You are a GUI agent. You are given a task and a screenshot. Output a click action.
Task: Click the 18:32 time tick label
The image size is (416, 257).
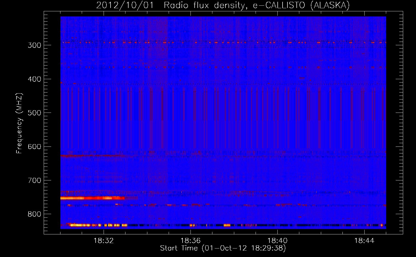[x=104, y=241]
